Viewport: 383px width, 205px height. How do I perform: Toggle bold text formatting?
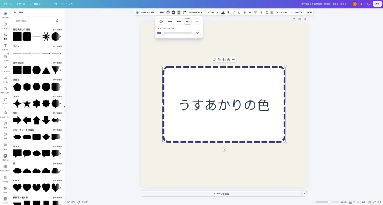tap(229, 12)
